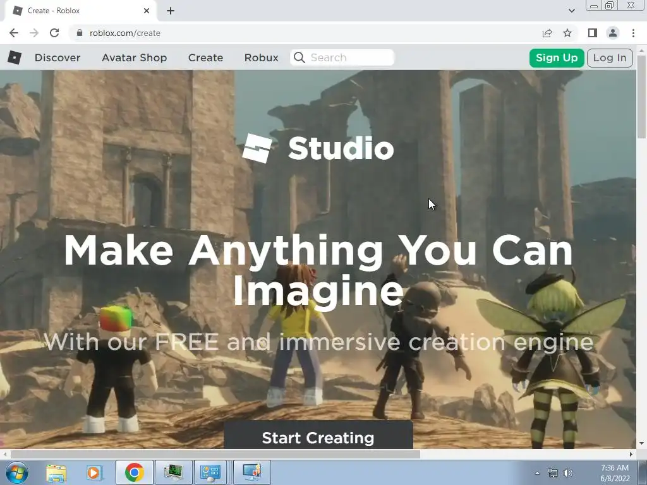Select the Create - Roblox tab

(80, 11)
